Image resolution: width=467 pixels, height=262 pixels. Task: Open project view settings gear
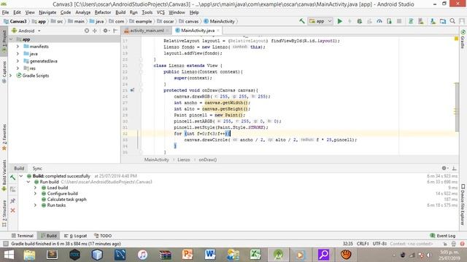click(x=105, y=31)
